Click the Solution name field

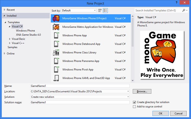[80, 102]
